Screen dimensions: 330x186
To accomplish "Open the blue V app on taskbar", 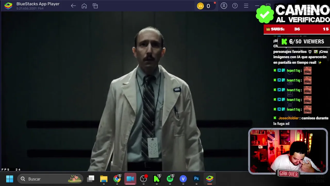I will pos(183,179).
